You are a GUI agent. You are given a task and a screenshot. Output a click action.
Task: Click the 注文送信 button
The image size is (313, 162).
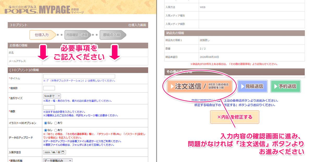coord(200,86)
